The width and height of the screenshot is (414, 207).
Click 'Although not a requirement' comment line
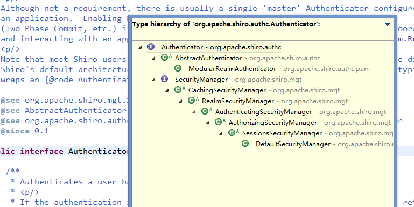coord(207,8)
